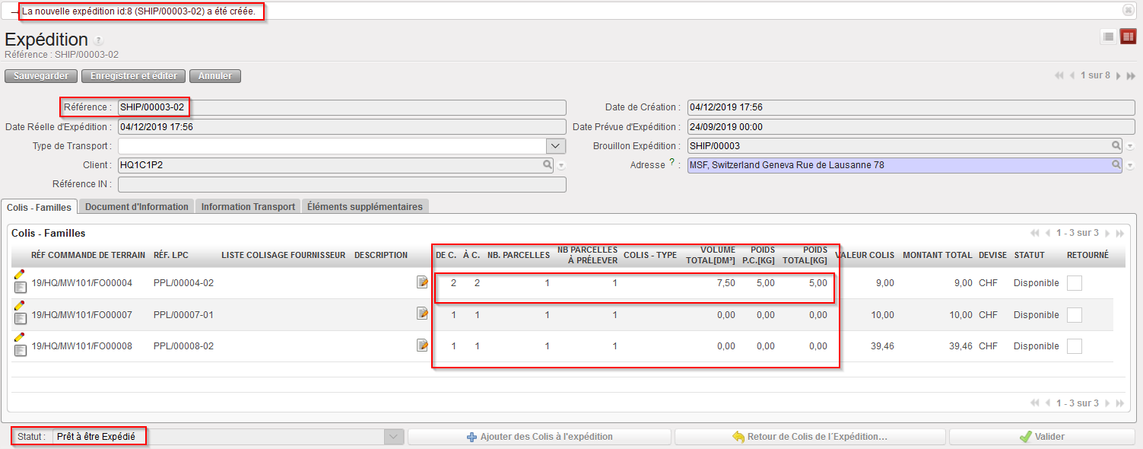Screen dimensions: 1143x449
Task: Switch to list view icon
Action: tap(1109, 37)
